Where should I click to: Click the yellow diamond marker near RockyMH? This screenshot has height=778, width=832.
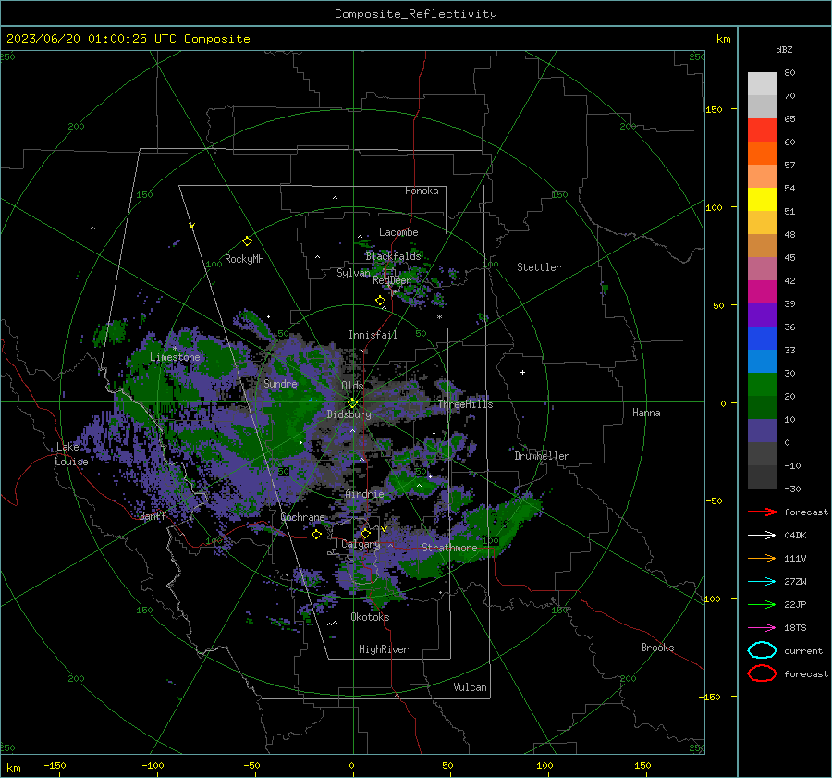click(x=247, y=241)
